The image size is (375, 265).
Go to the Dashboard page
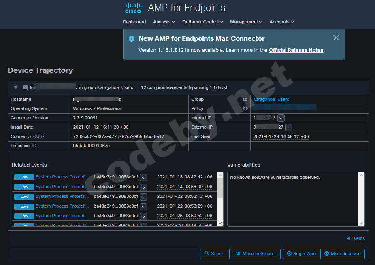click(134, 22)
